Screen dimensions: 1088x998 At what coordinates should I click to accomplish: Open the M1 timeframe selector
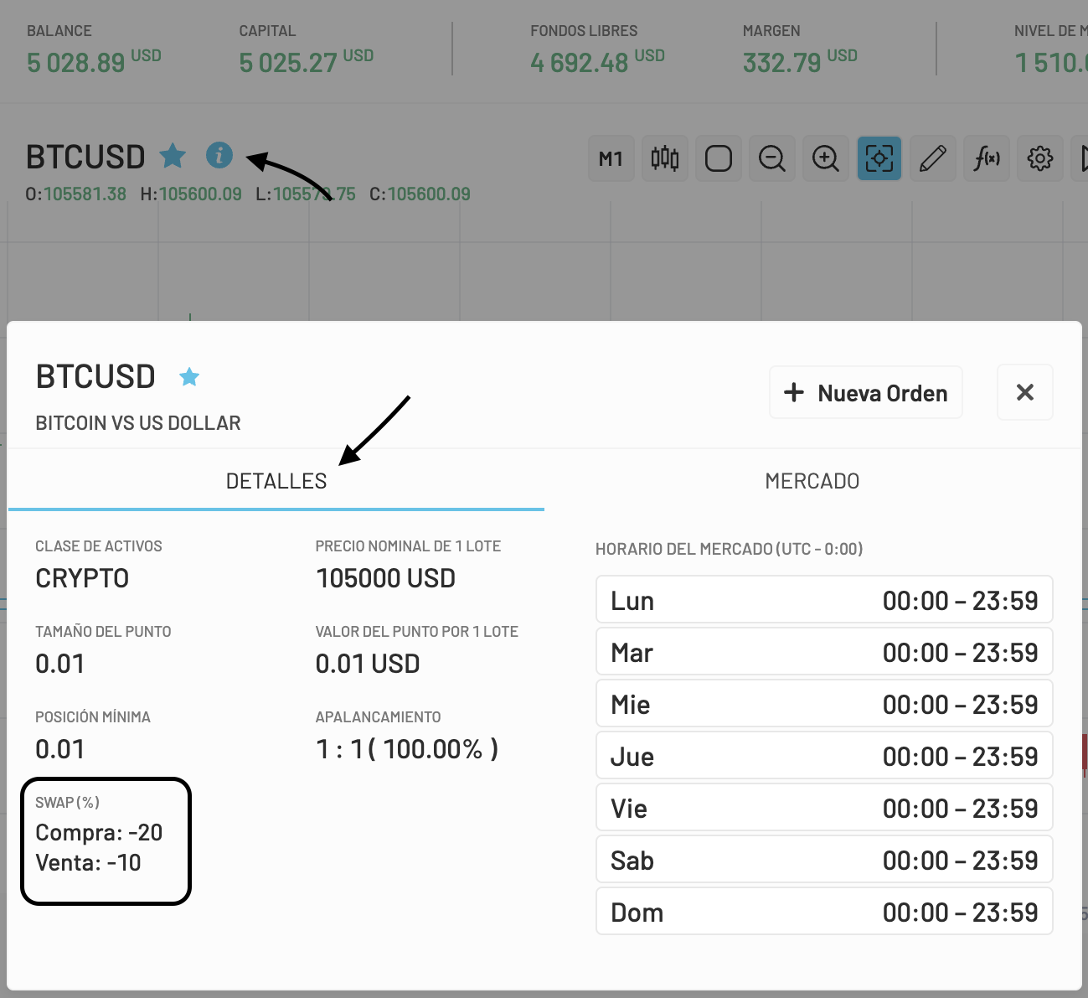[611, 158]
